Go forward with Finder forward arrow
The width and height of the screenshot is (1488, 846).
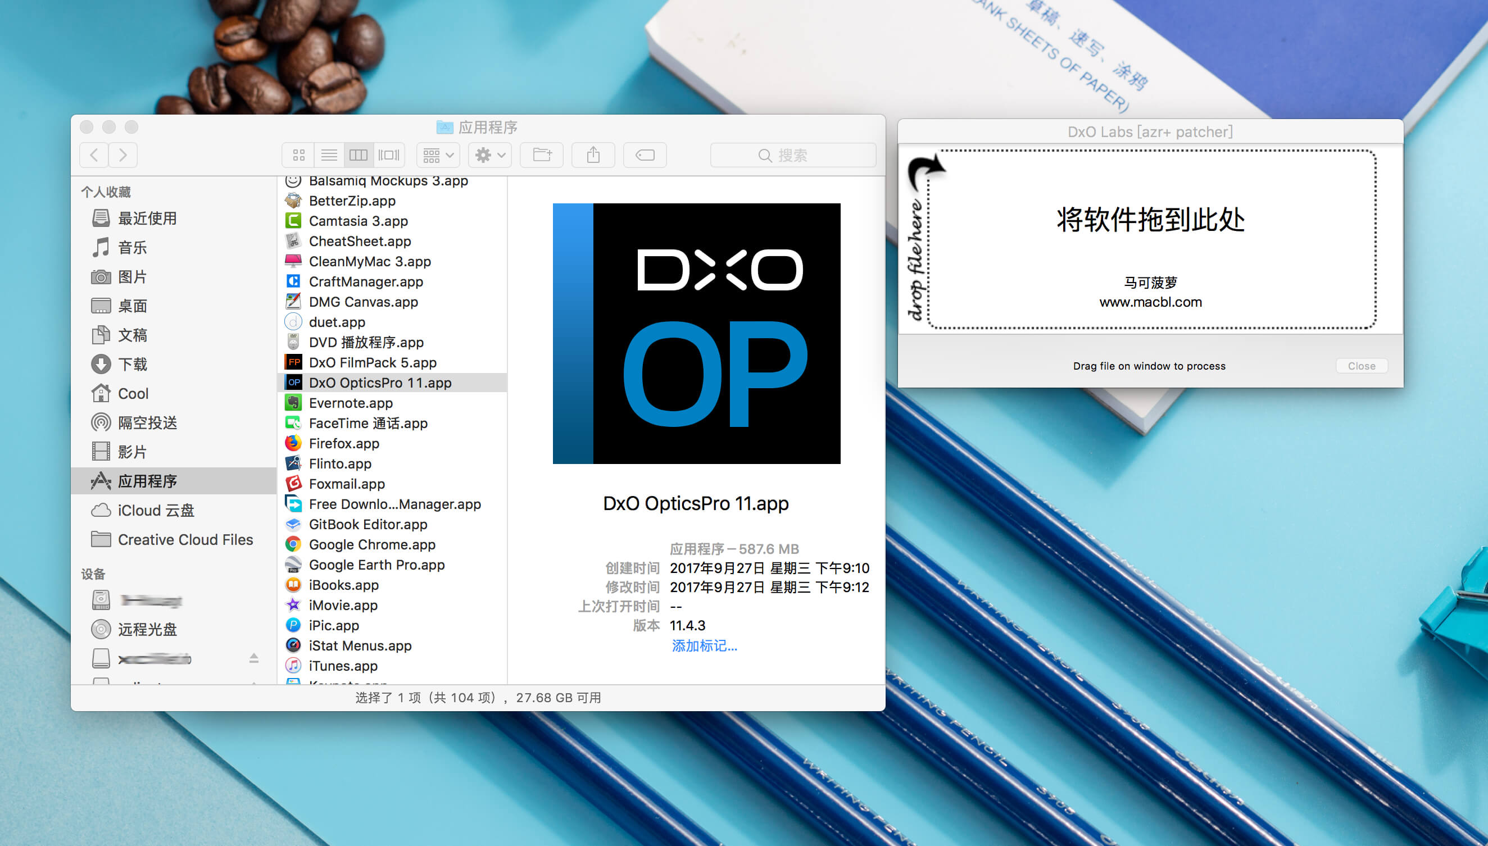[123, 155]
